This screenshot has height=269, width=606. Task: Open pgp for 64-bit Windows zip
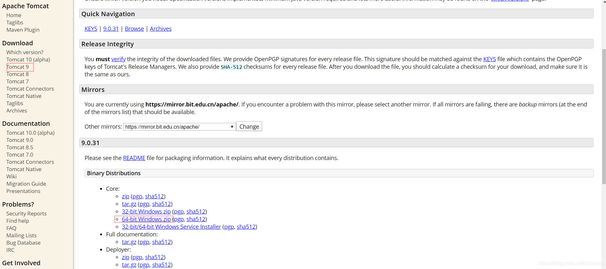179,219
